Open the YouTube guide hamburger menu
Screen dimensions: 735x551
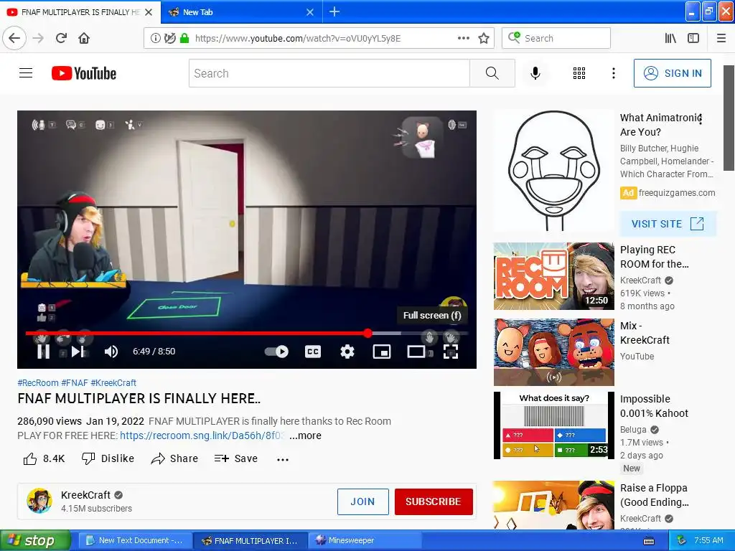point(26,73)
